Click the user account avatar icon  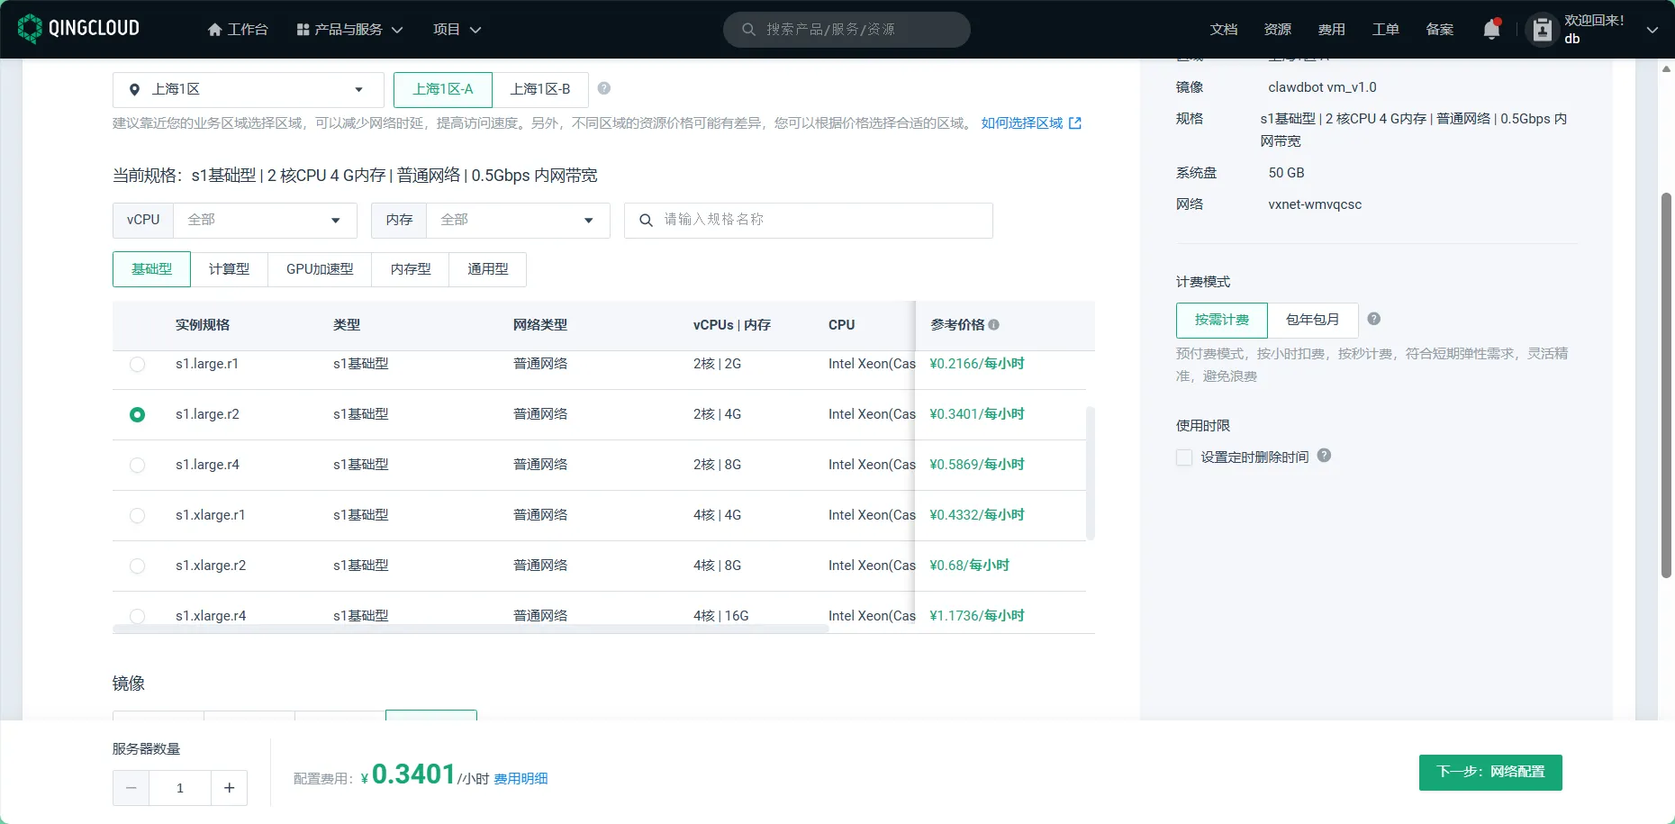[1542, 30]
